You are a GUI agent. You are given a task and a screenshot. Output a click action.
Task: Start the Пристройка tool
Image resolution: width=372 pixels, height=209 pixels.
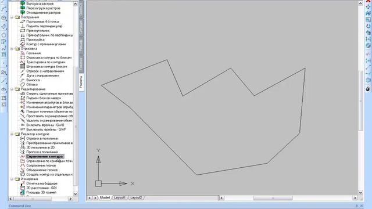tap(35, 39)
